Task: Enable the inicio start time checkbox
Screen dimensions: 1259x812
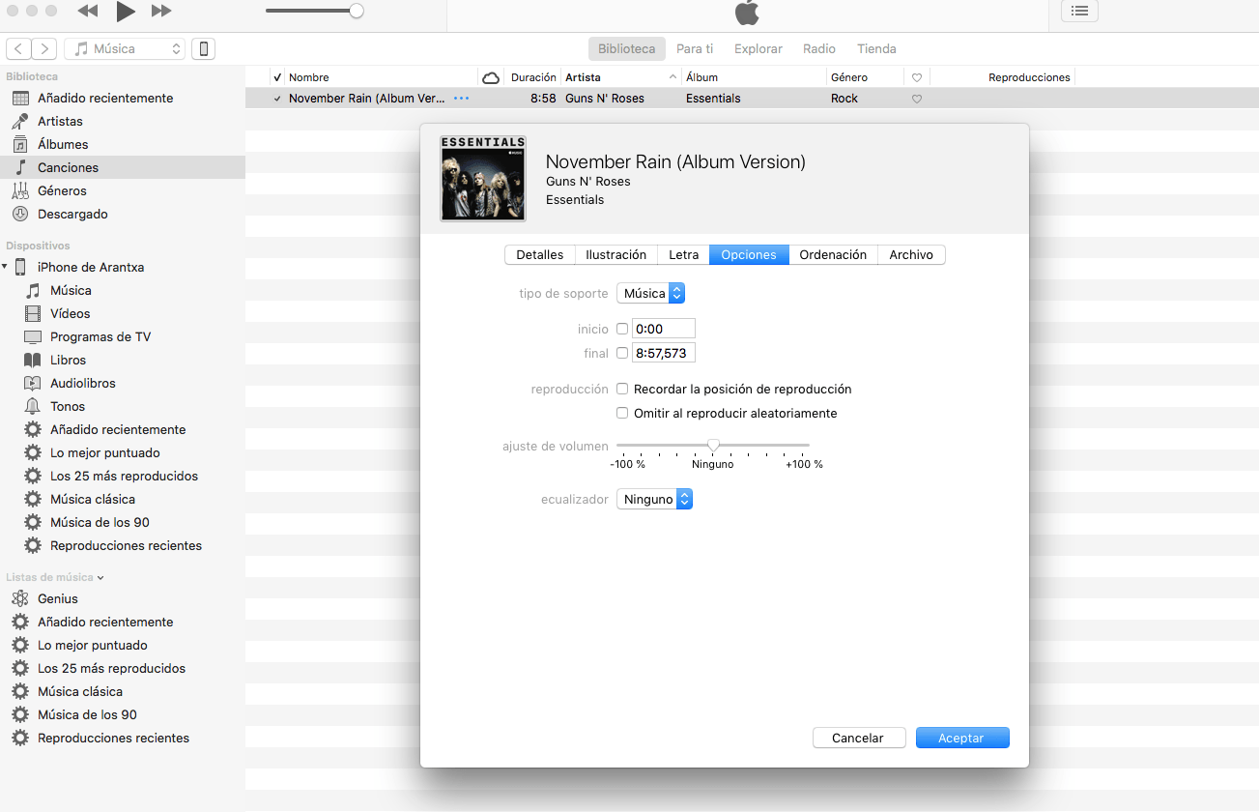Action: point(622,329)
